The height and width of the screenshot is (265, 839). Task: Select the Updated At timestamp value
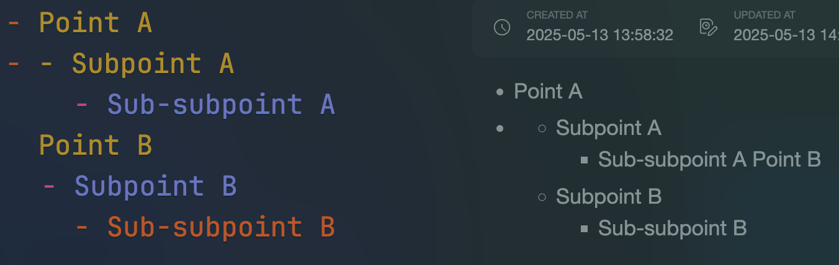[786, 35]
